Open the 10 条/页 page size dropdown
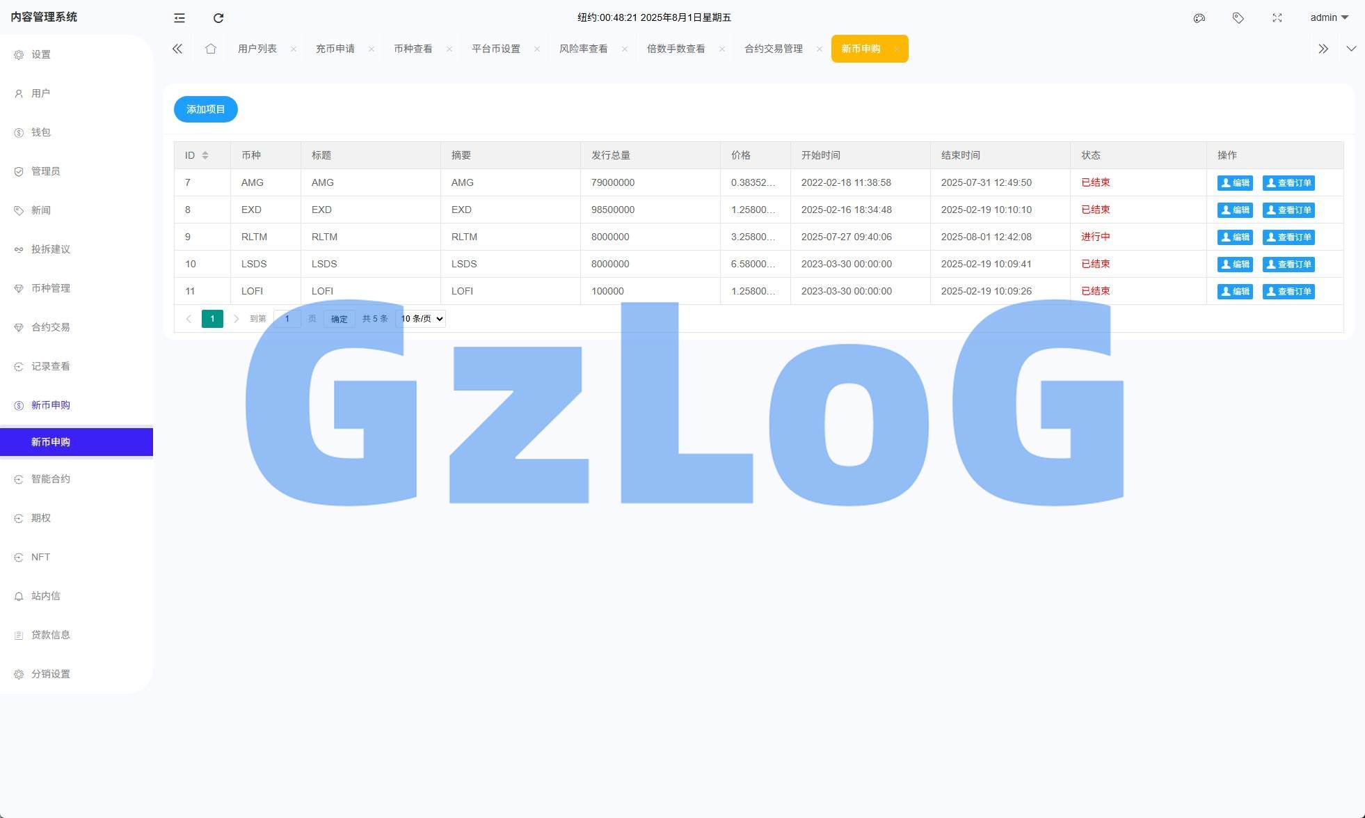 pos(421,319)
